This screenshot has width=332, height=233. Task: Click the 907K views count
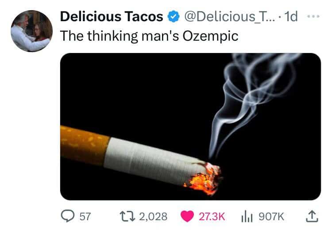[x=271, y=217]
